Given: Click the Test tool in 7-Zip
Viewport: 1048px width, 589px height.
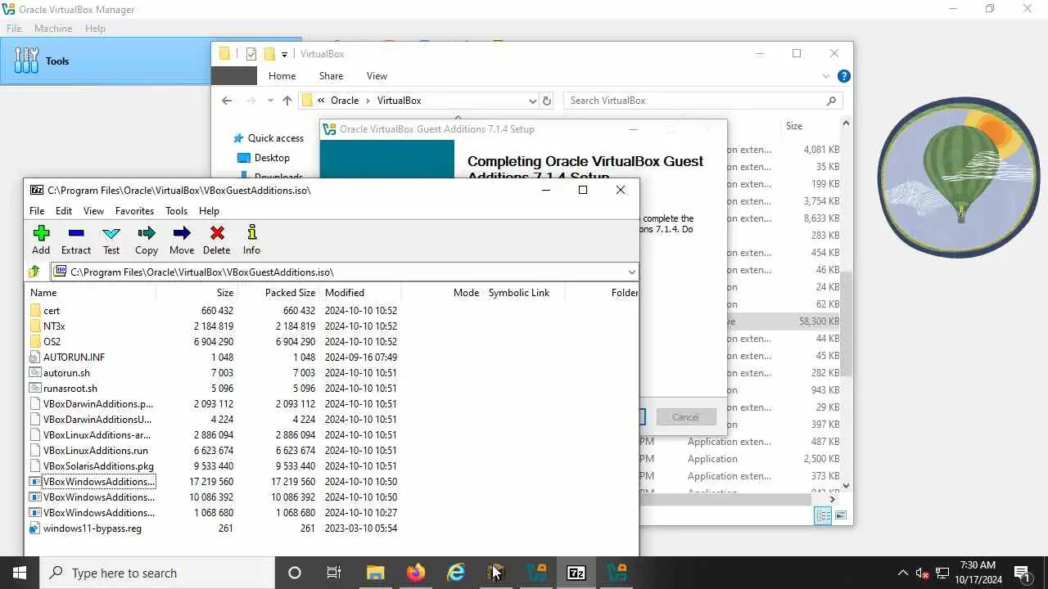Looking at the screenshot, I should click(111, 240).
